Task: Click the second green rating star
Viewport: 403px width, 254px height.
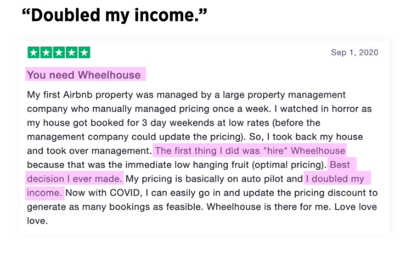Action: coord(46,53)
